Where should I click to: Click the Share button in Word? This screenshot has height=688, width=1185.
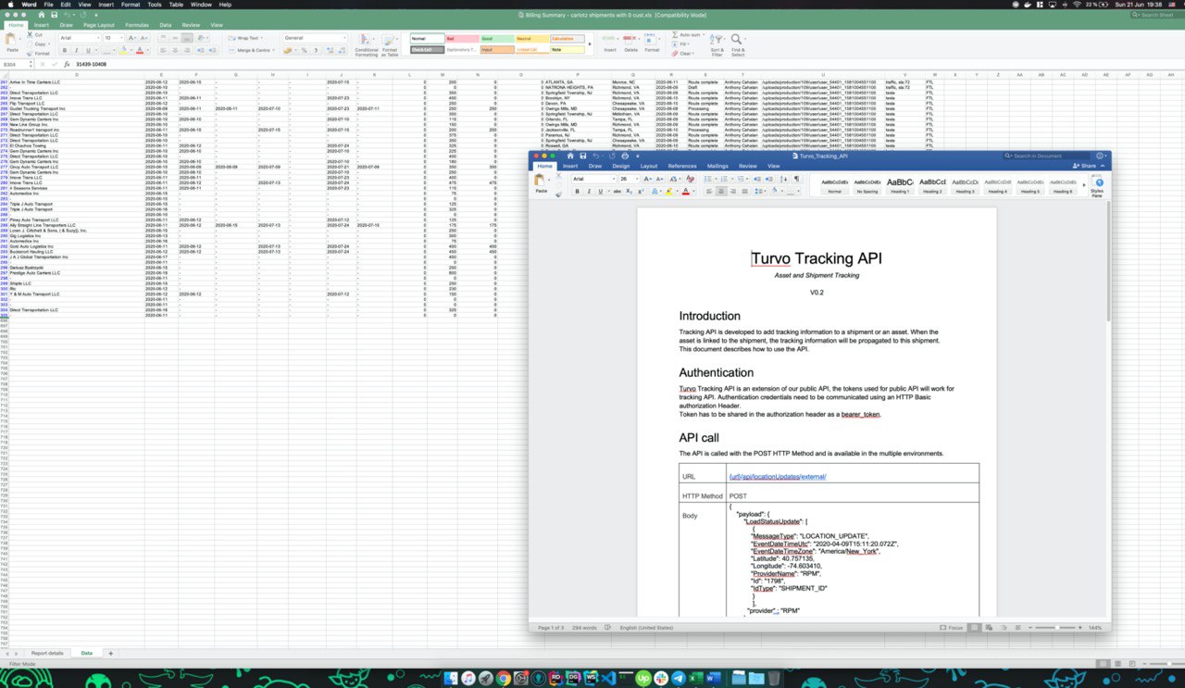tap(1086, 166)
